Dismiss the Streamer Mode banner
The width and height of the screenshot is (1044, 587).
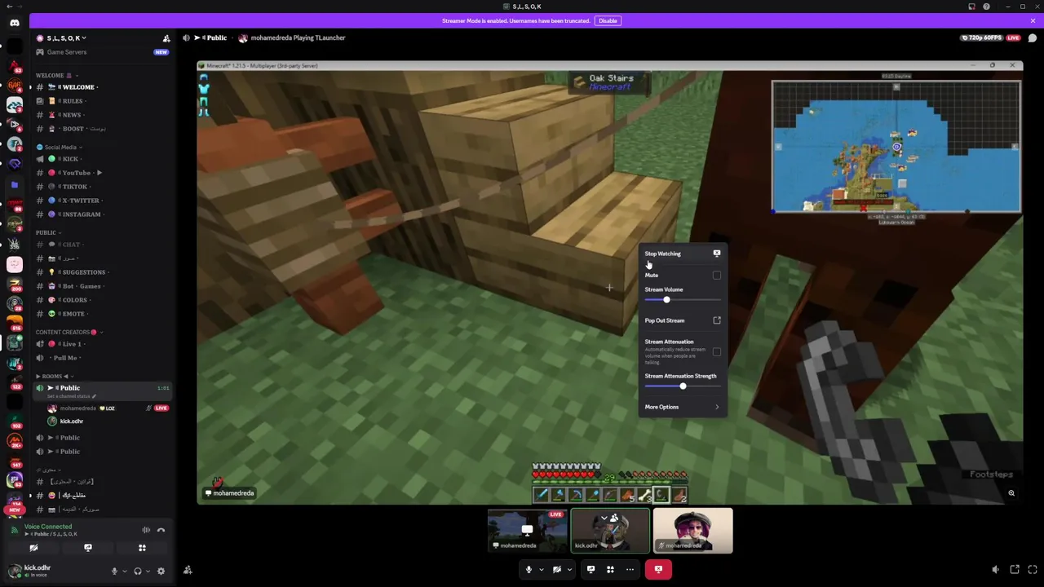point(1034,20)
